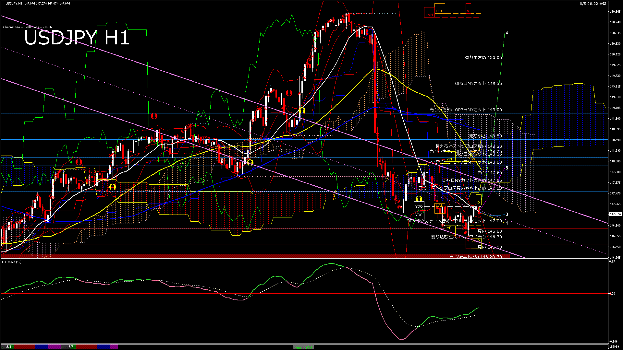This screenshot has width=623, height=350.
Task: Click the MACD zero-level value 0.00
Action: coord(612,294)
